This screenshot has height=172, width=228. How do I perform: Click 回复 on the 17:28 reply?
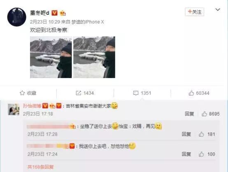click(x=186, y=134)
